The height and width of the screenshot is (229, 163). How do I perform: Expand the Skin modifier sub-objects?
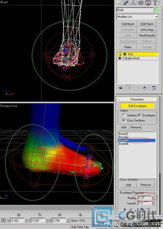pyautogui.click(x=125, y=54)
